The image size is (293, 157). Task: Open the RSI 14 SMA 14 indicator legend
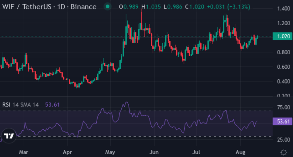click(21, 104)
